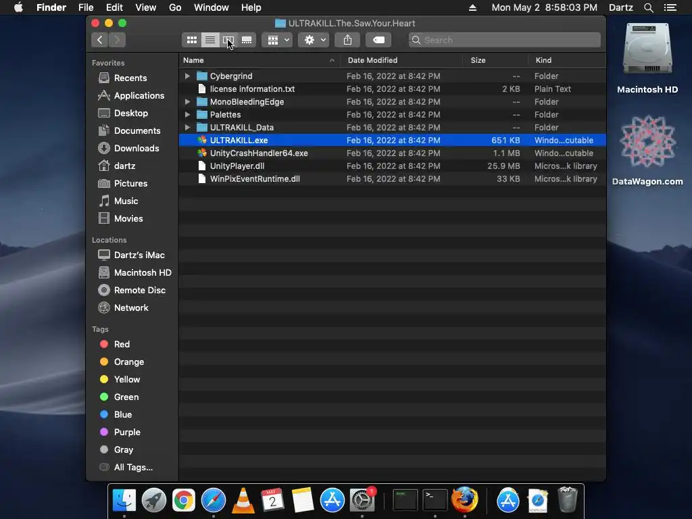
Task: Click the eject icon in menu bar
Action: pyautogui.click(x=472, y=7)
